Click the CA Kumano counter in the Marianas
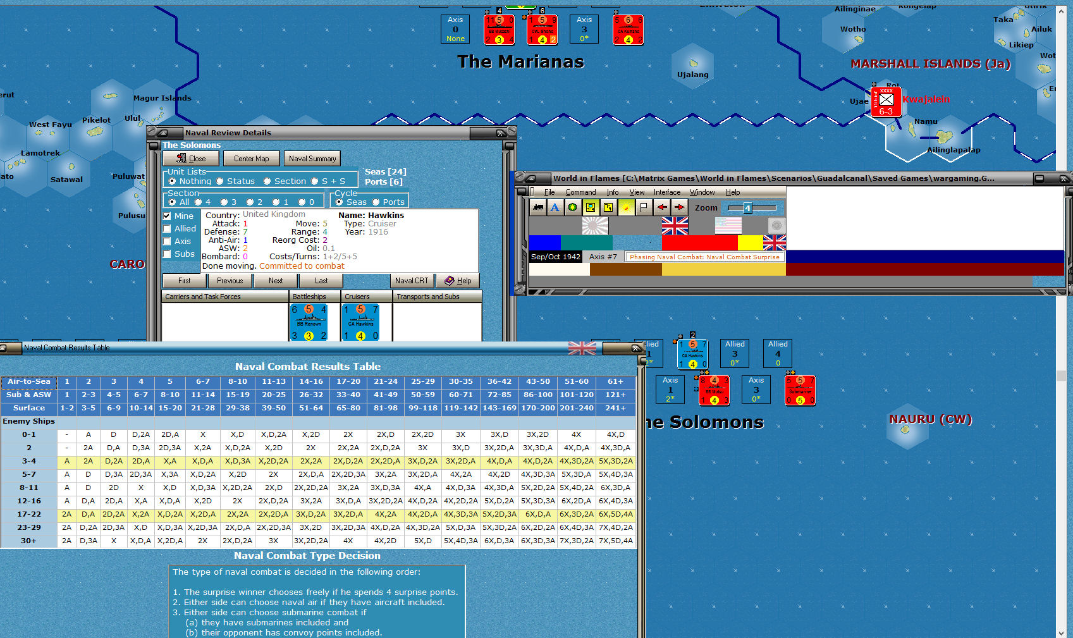This screenshot has height=638, width=1073. [x=628, y=30]
